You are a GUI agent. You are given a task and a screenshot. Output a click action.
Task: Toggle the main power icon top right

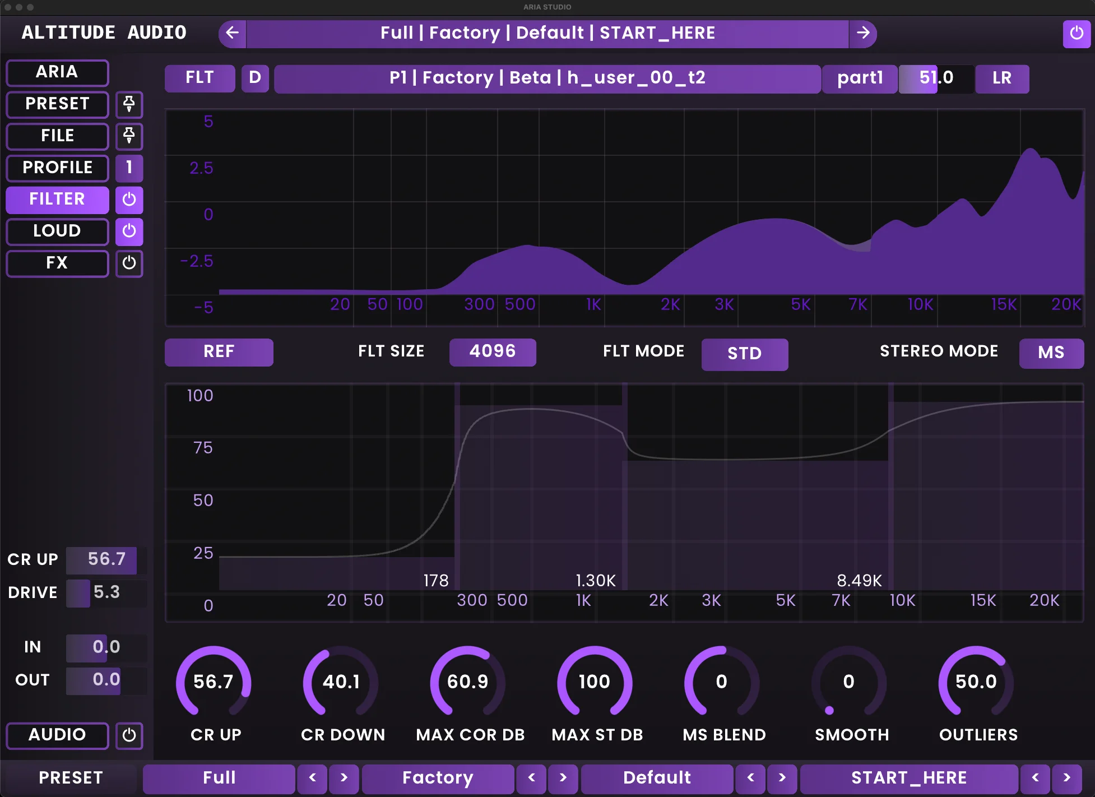(x=1077, y=33)
